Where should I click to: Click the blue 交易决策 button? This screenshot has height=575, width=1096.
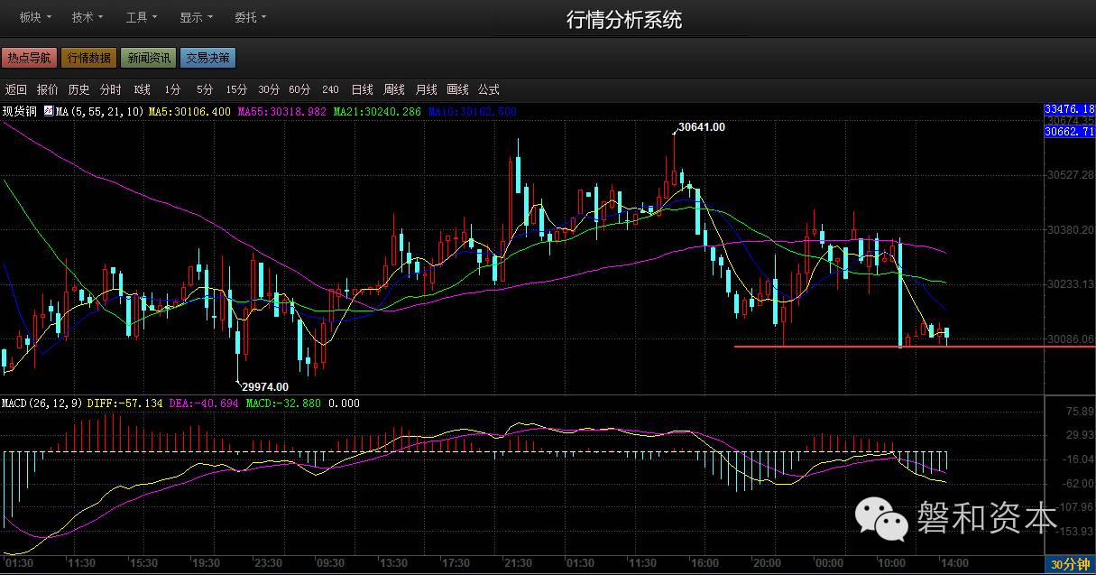pos(207,58)
